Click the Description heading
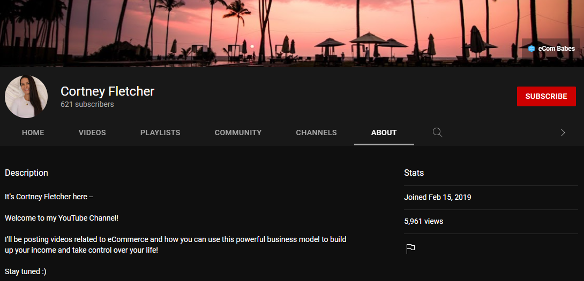Screen dimensions: 584x281 26,173
